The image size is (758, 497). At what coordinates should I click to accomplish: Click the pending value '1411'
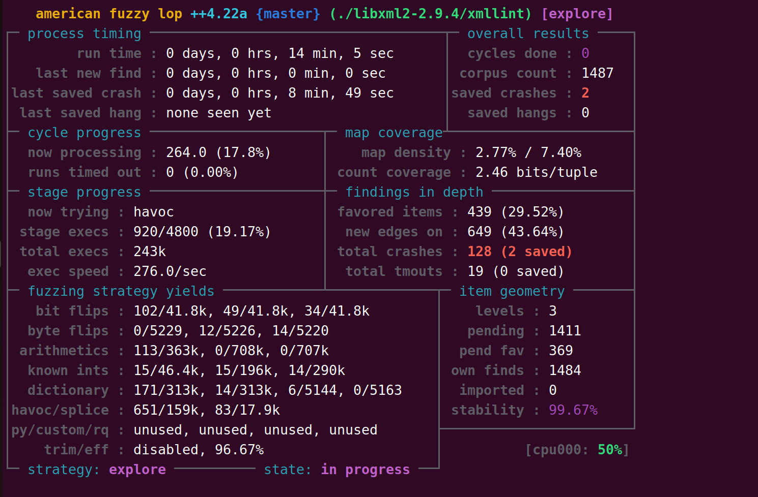point(565,331)
